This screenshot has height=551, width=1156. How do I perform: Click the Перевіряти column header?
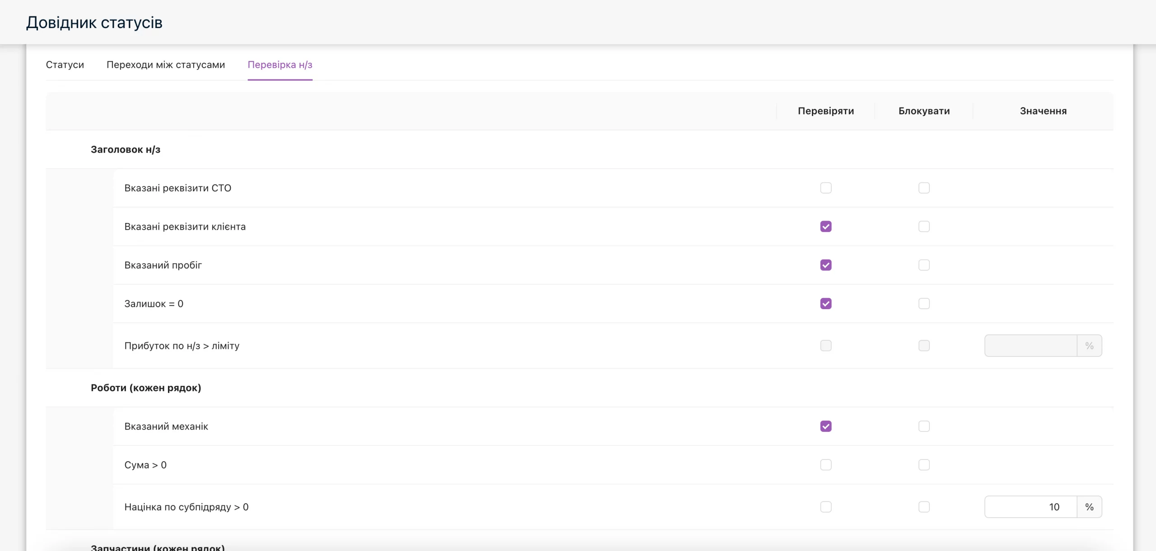[826, 111]
